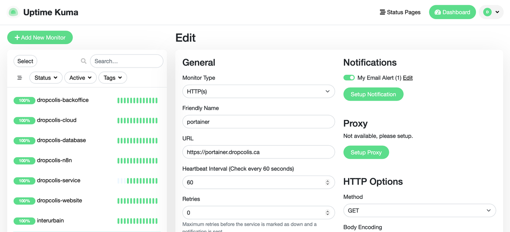The height and width of the screenshot is (232, 510).
Task: Click Add New Monitor button
Action: click(x=40, y=37)
